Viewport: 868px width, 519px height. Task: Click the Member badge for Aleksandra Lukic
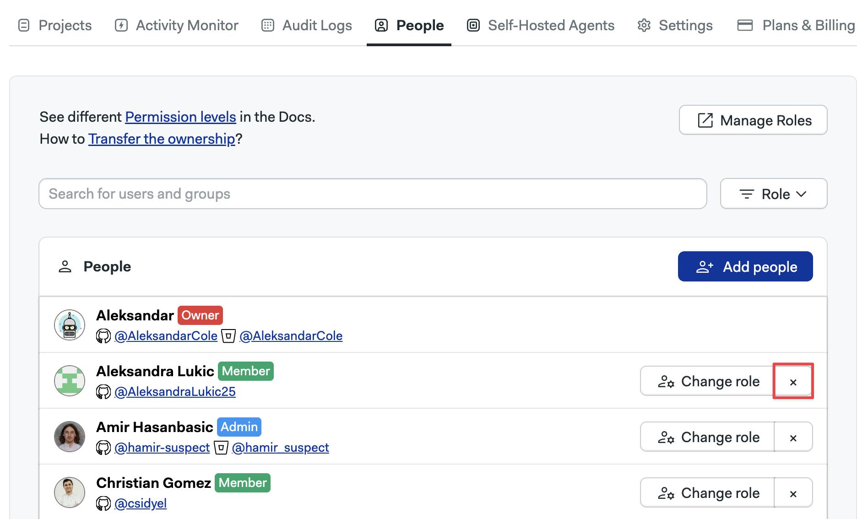click(x=246, y=371)
